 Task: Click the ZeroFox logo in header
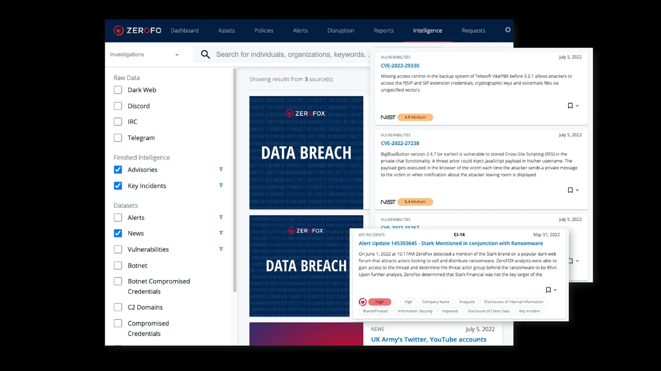point(137,30)
